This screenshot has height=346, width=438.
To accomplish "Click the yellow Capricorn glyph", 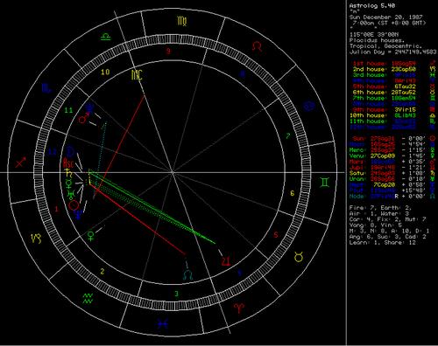I will [37, 239].
